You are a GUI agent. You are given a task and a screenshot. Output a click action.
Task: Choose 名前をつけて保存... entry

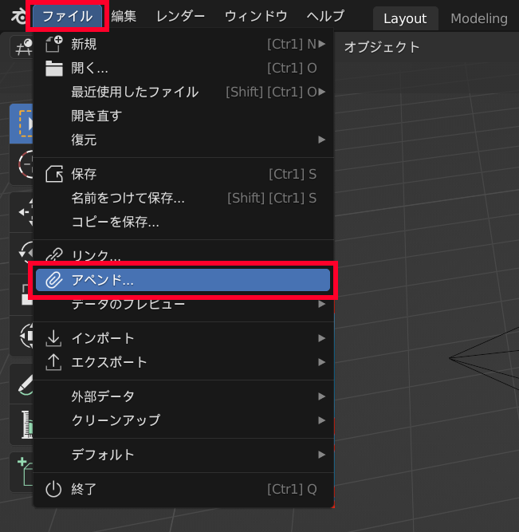183,198
